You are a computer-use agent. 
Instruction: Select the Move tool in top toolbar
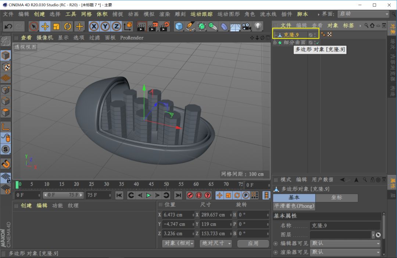(45, 26)
